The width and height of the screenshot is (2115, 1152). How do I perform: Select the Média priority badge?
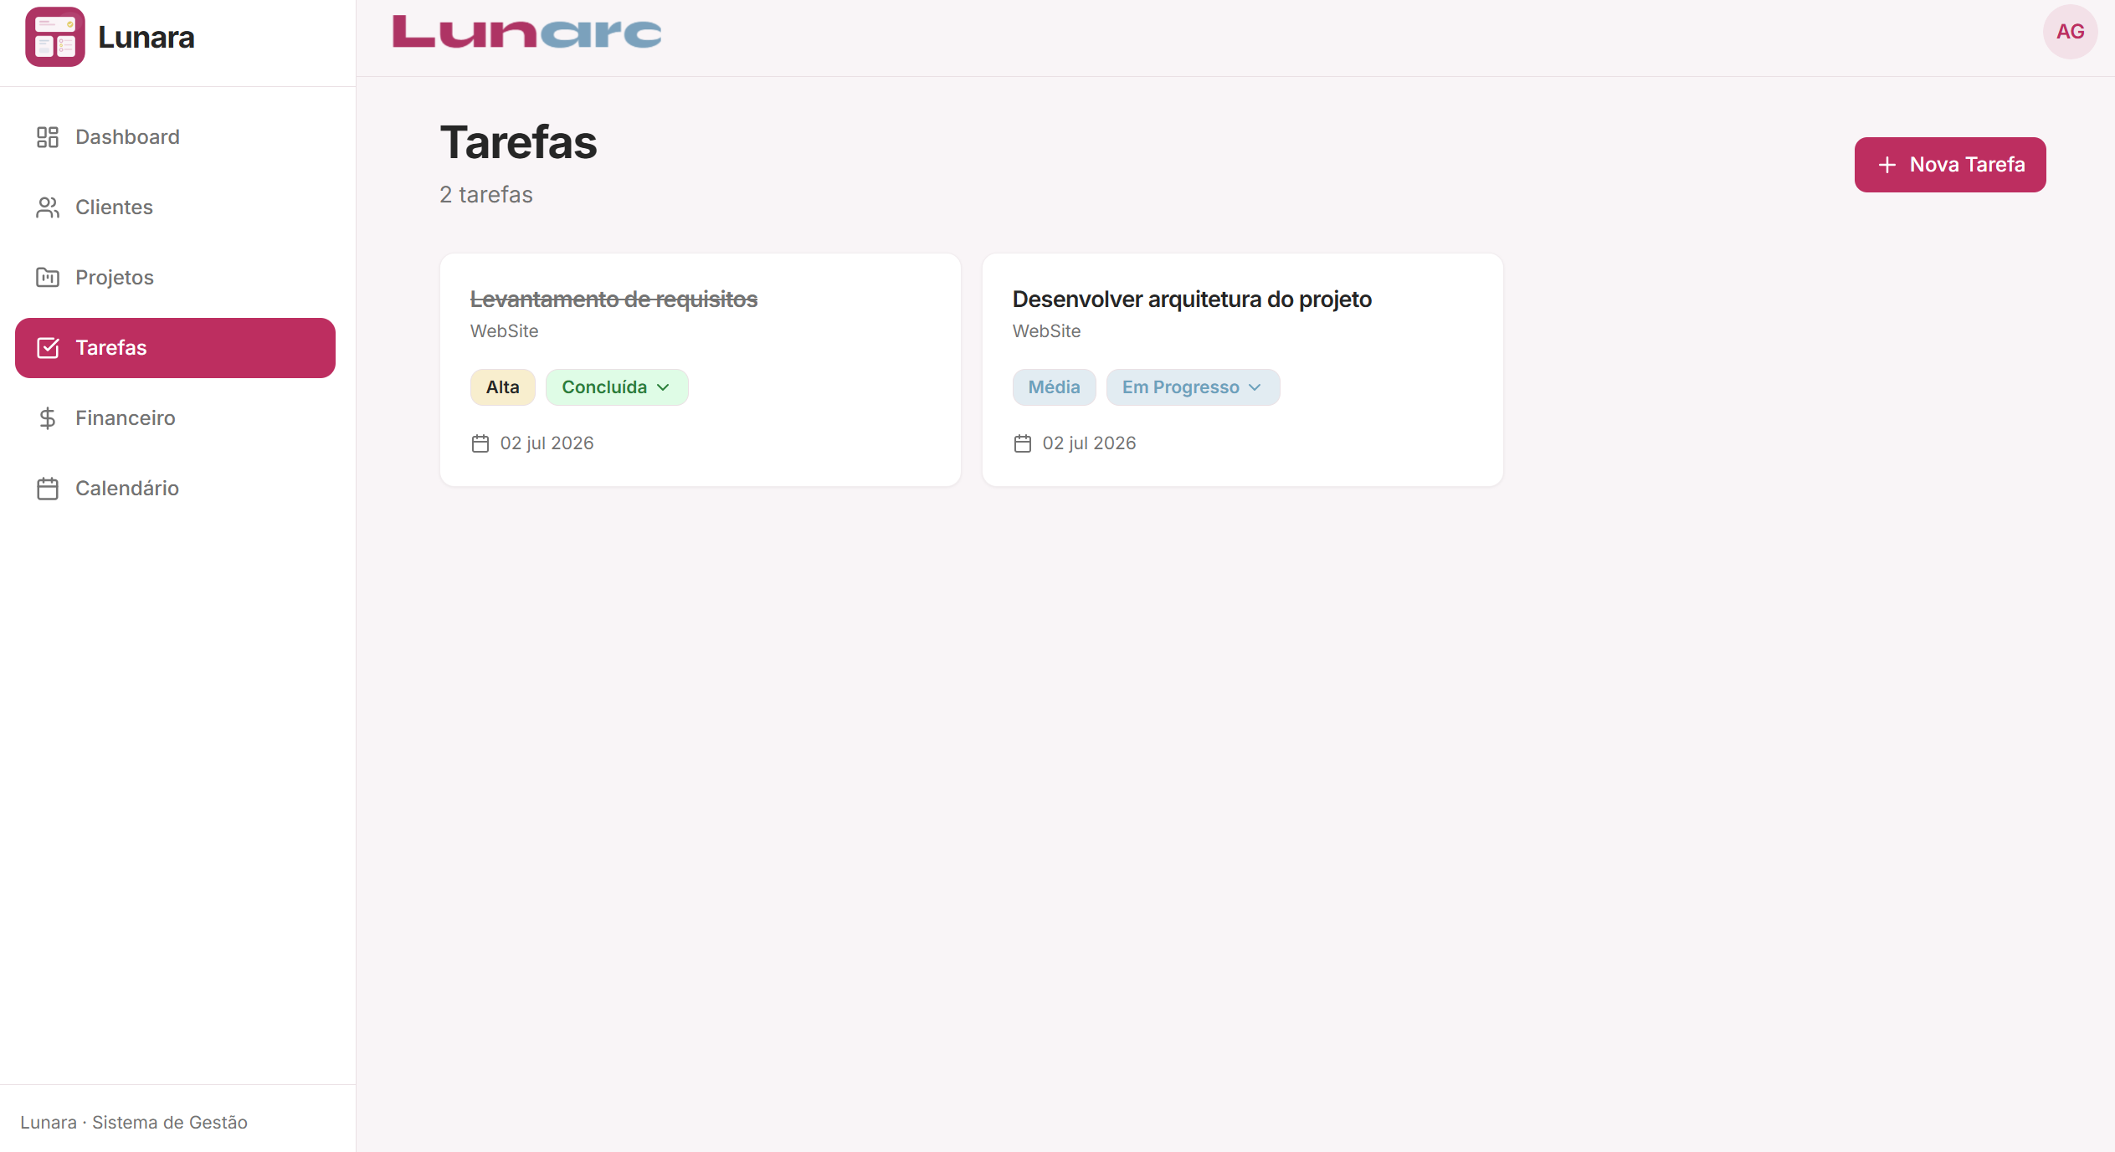click(1055, 387)
